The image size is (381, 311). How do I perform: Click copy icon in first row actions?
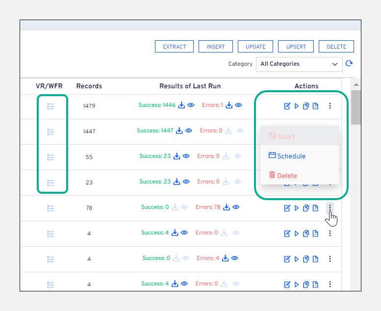(306, 106)
